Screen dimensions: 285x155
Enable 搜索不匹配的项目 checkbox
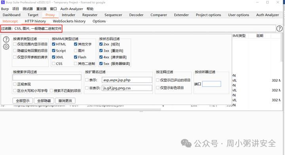pos(51,91)
